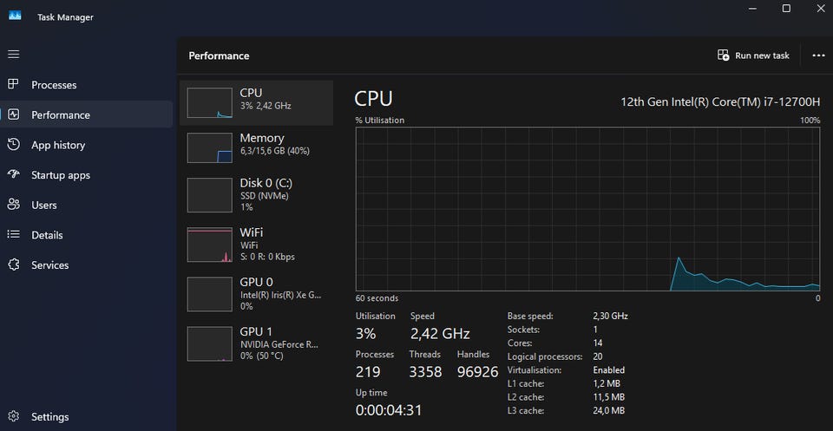Click the Speed 2,42 GHz value

point(440,334)
